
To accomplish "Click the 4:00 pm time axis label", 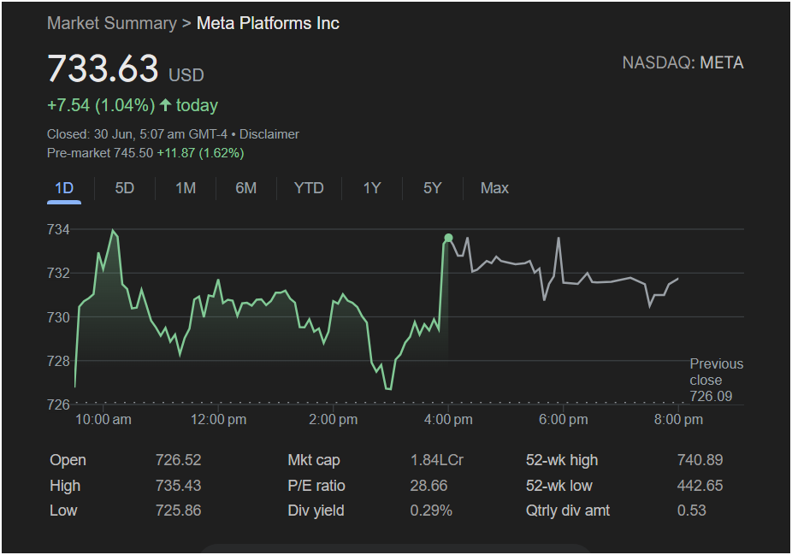I will click(x=448, y=420).
